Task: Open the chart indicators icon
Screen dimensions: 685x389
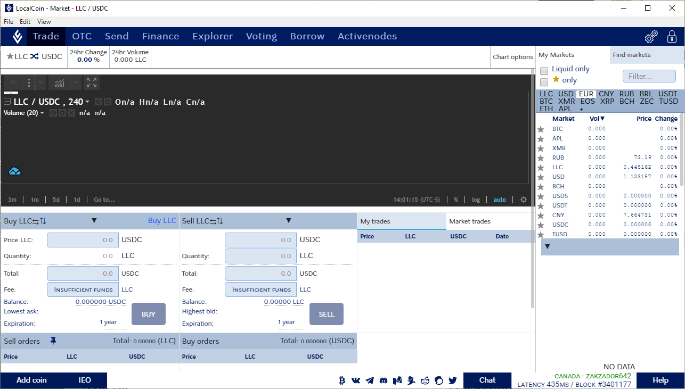Action: pyautogui.click(x=59, y=82)
